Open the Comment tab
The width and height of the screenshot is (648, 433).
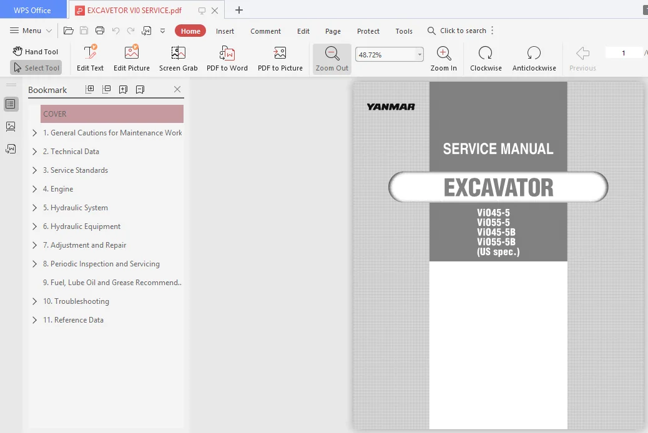[265, 31]
